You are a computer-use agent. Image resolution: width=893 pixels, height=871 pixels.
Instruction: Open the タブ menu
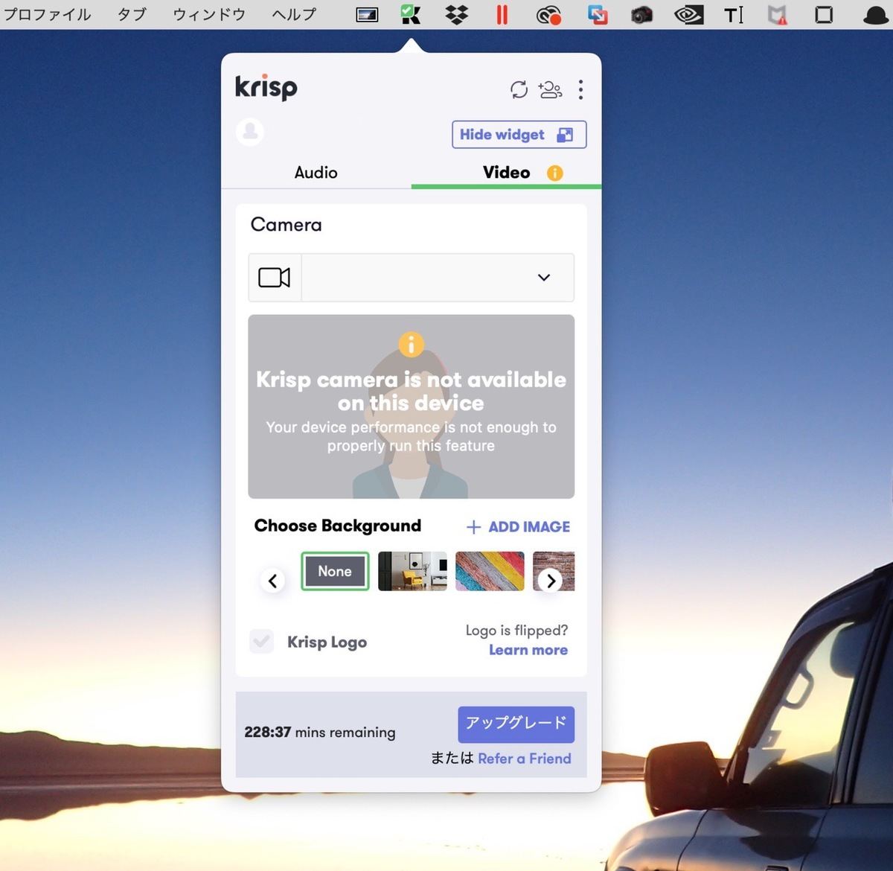point(132,14)
